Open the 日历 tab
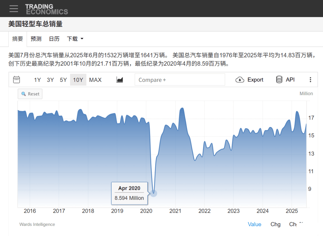 [54, 39]
